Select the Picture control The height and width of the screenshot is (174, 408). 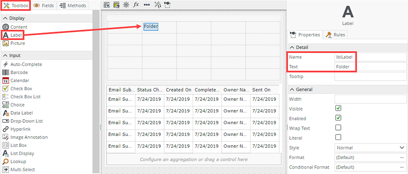(x=14, y=43)
